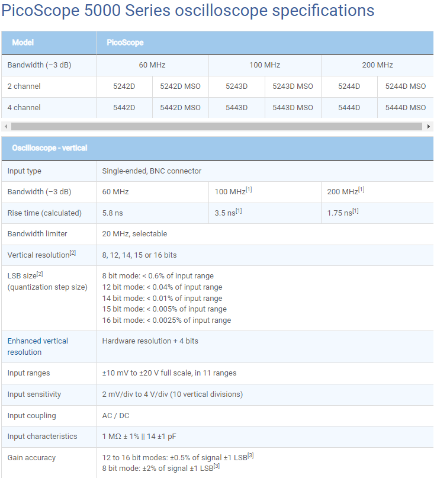Select the 5443D MSO model cell

click(x=293, y=108)
